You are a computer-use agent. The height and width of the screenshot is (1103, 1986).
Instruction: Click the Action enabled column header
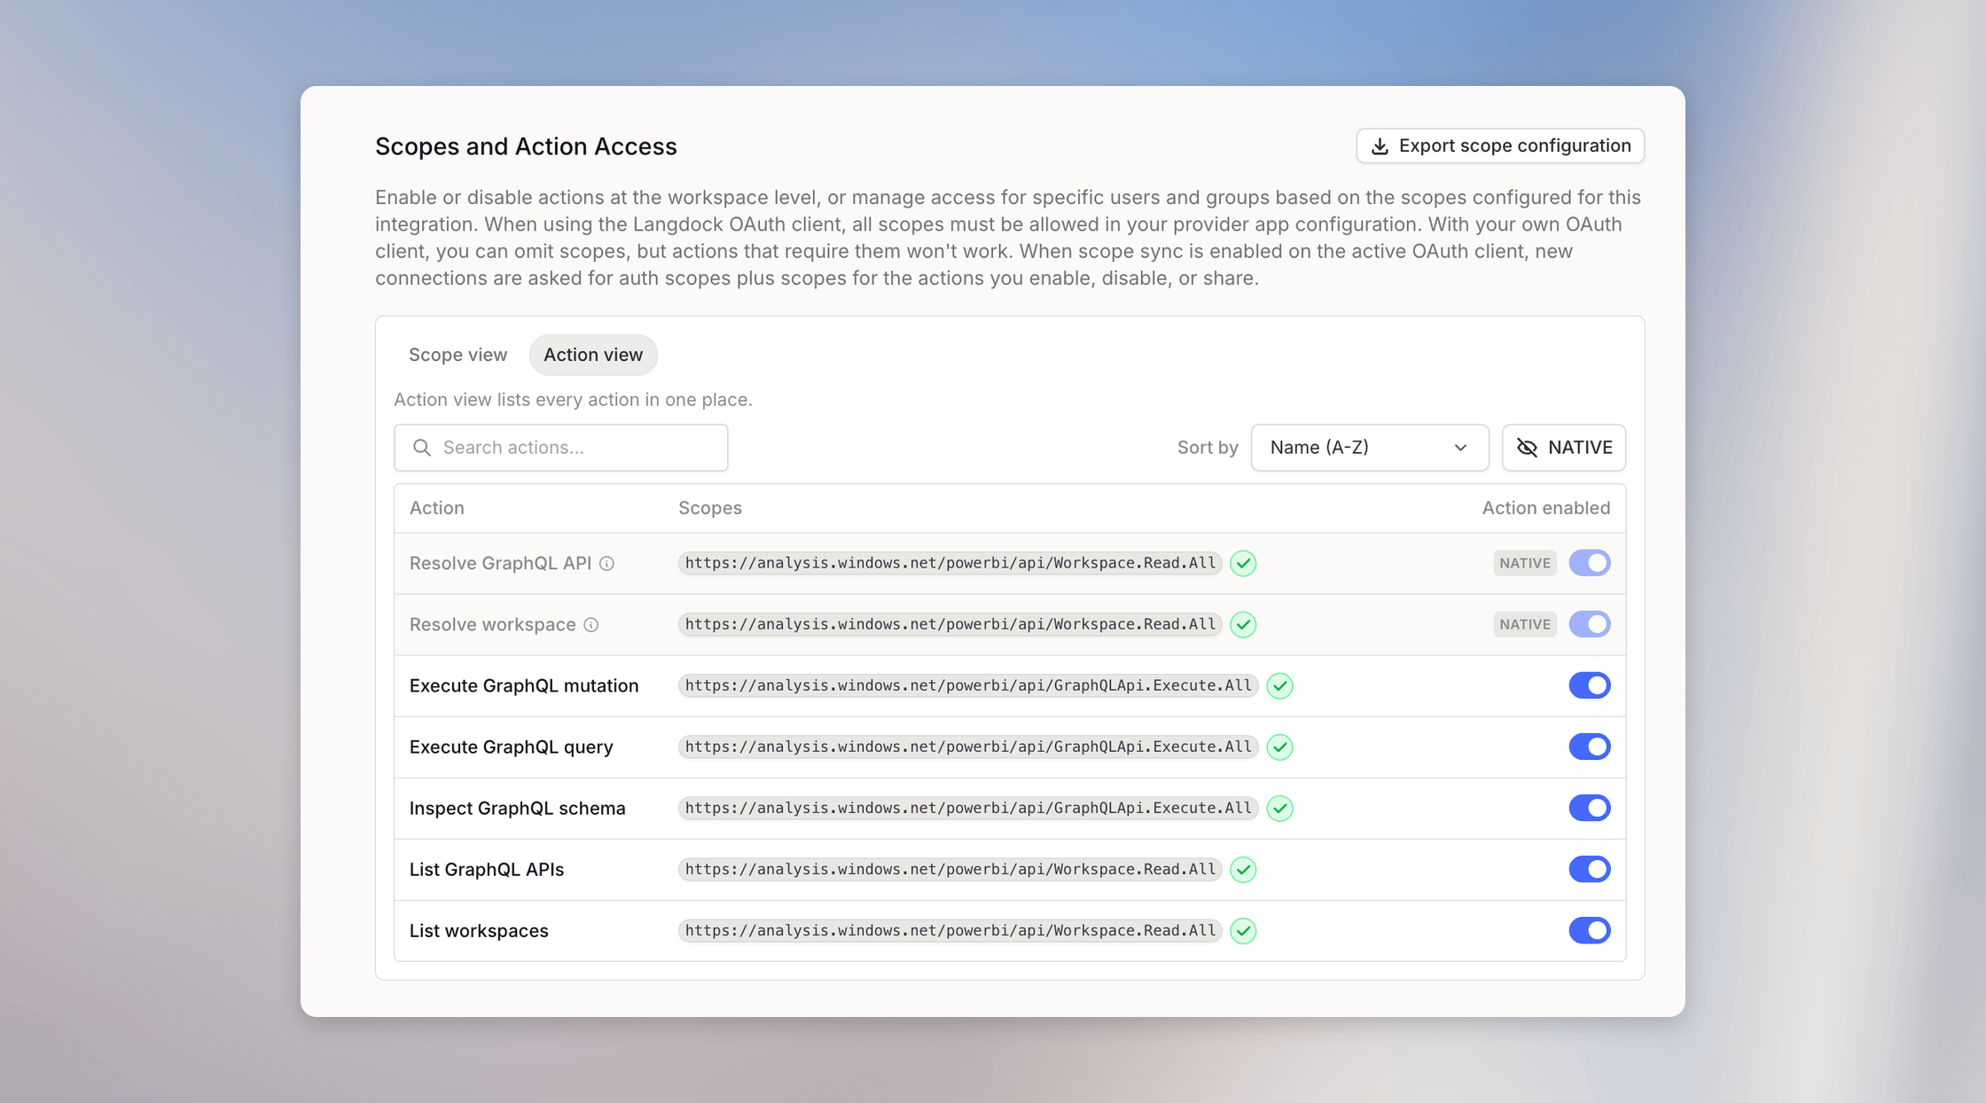(x=1546, y=508)
